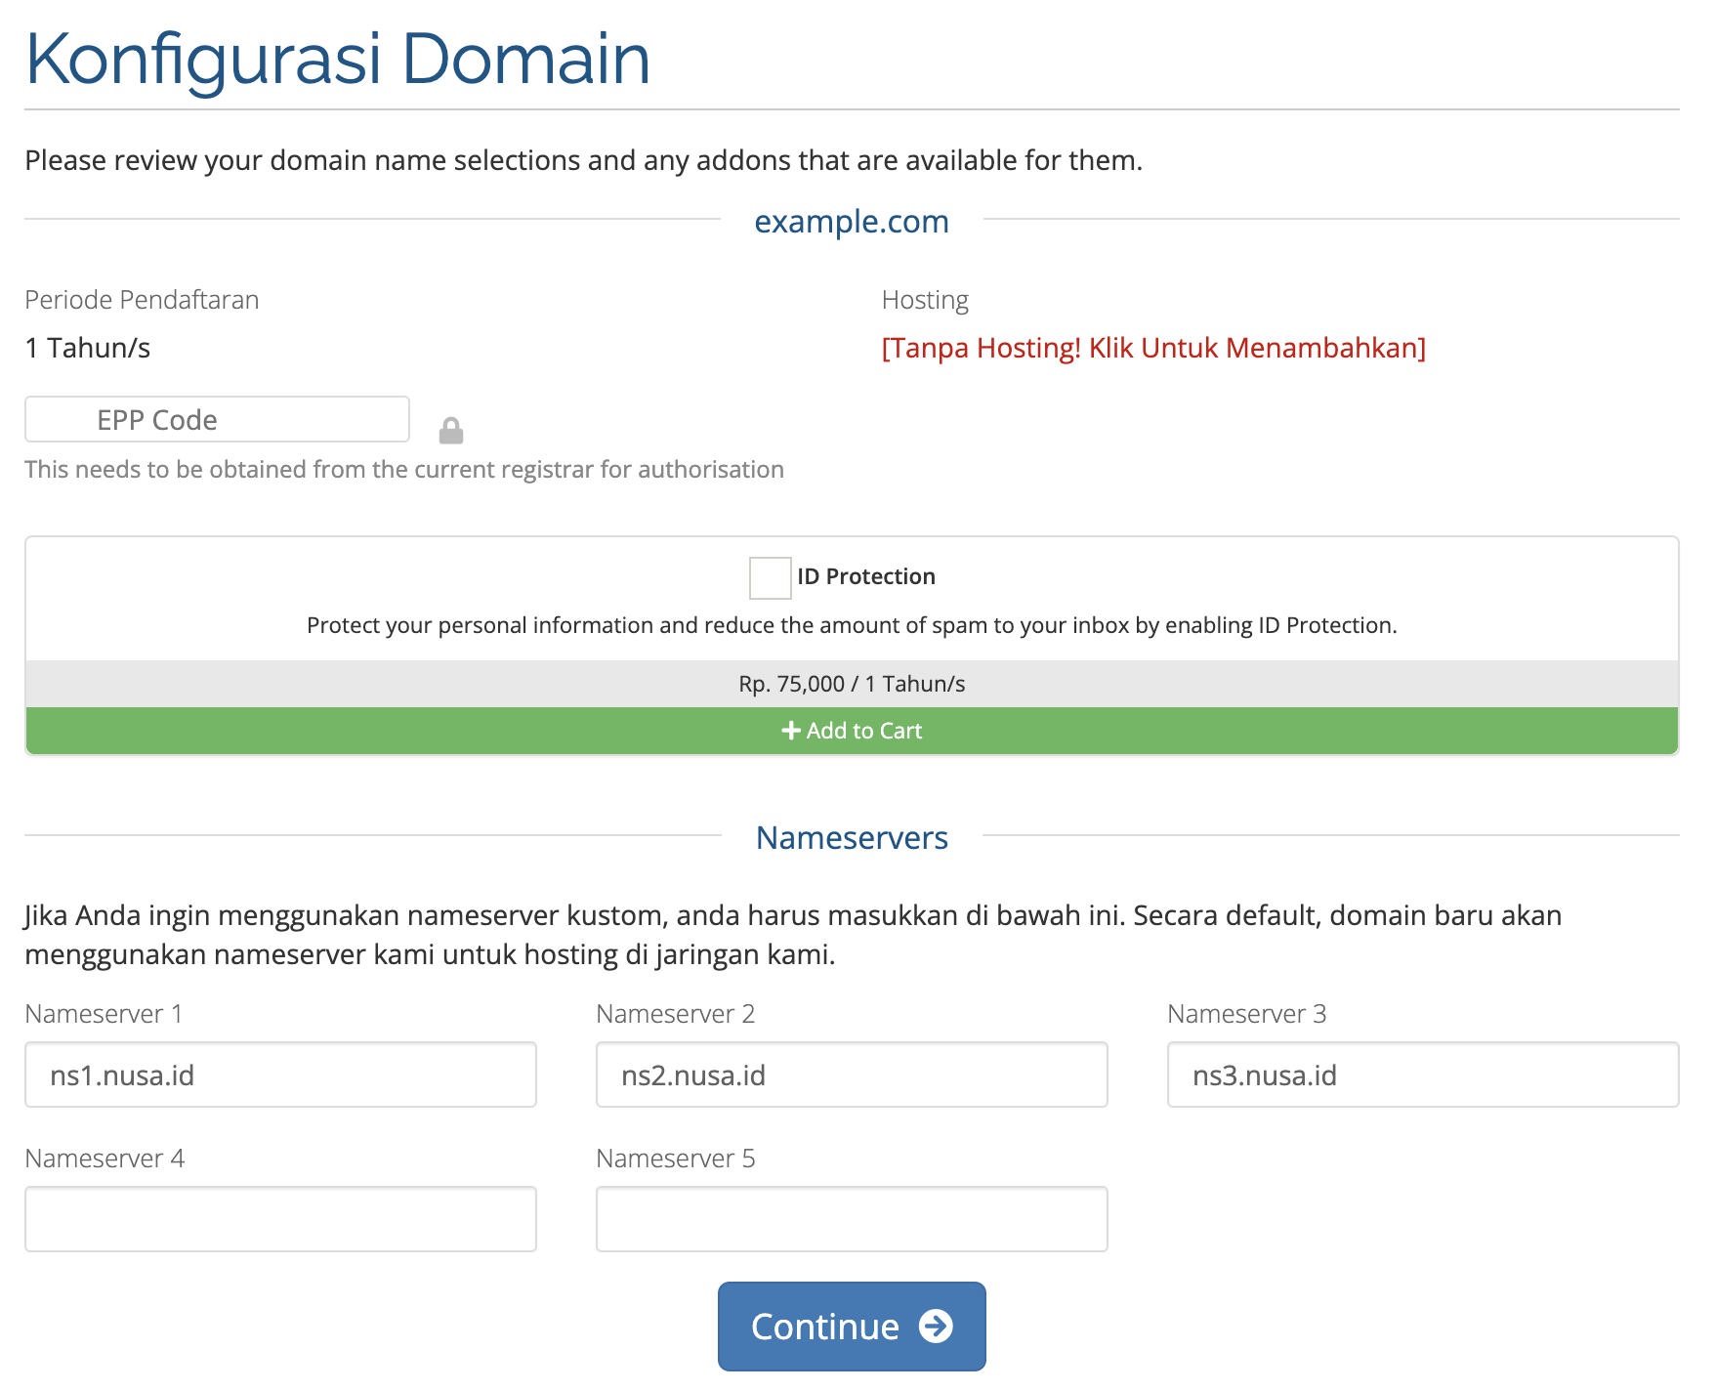Image resolution: width=1715 pixels, height=1391 pixels.
Task: Enable the ID Protection checkbox
Action: tap(770, 577)
